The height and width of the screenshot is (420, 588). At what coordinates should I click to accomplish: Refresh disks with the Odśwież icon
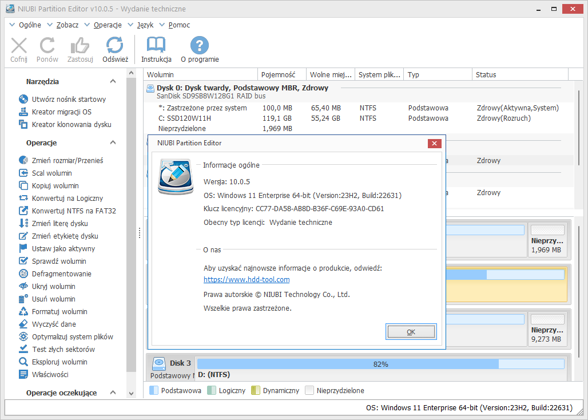[115, 45]
